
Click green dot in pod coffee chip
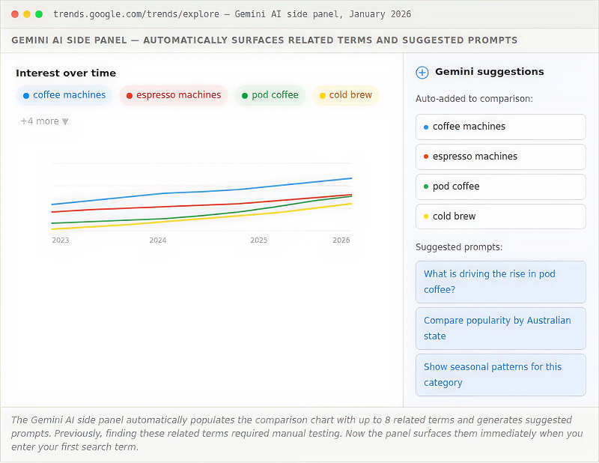coord(245,96)
